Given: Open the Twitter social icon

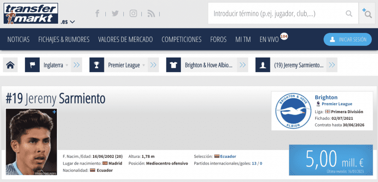Looking at the screenshot, I should coord(115,14).
